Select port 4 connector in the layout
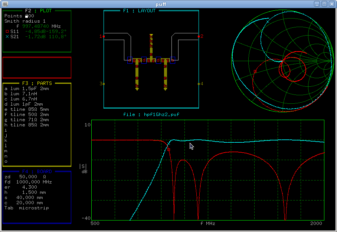 click(x=199, y=84)
